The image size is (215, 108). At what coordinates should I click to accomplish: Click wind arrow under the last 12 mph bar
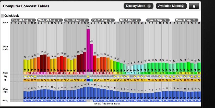[199, 69]
